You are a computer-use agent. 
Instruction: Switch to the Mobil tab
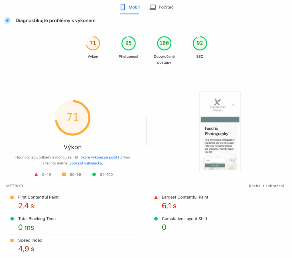click(130, 7)
